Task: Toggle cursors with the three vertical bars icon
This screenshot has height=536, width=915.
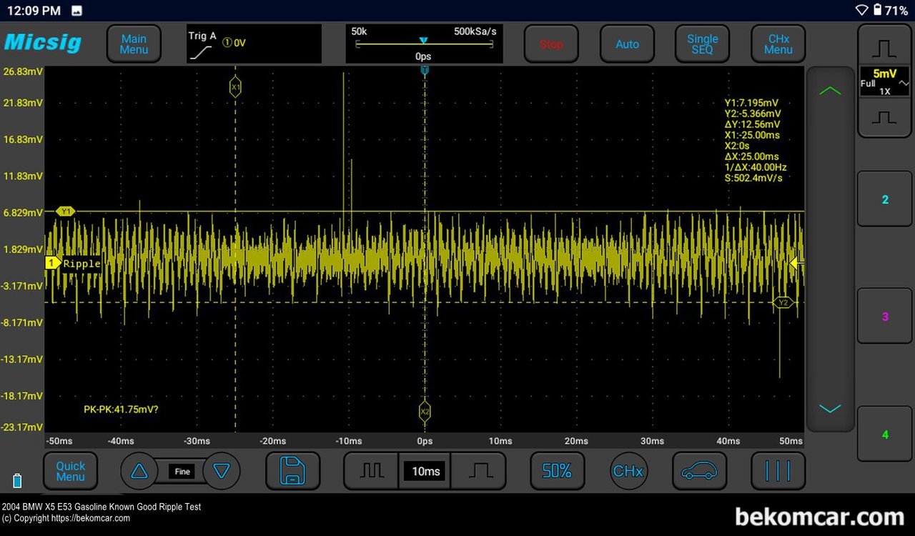Action: click(778, 471)
